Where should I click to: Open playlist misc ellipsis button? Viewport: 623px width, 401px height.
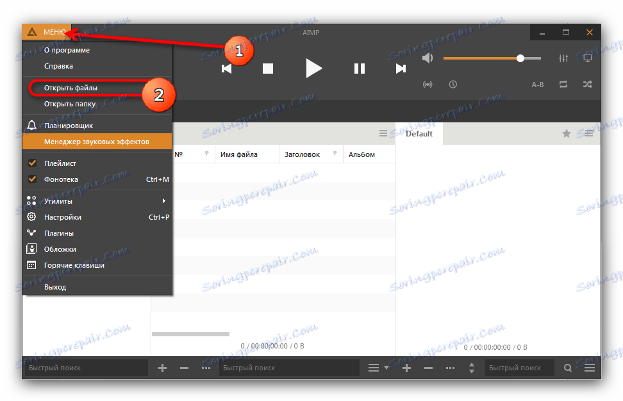click(x=450, y=368)
